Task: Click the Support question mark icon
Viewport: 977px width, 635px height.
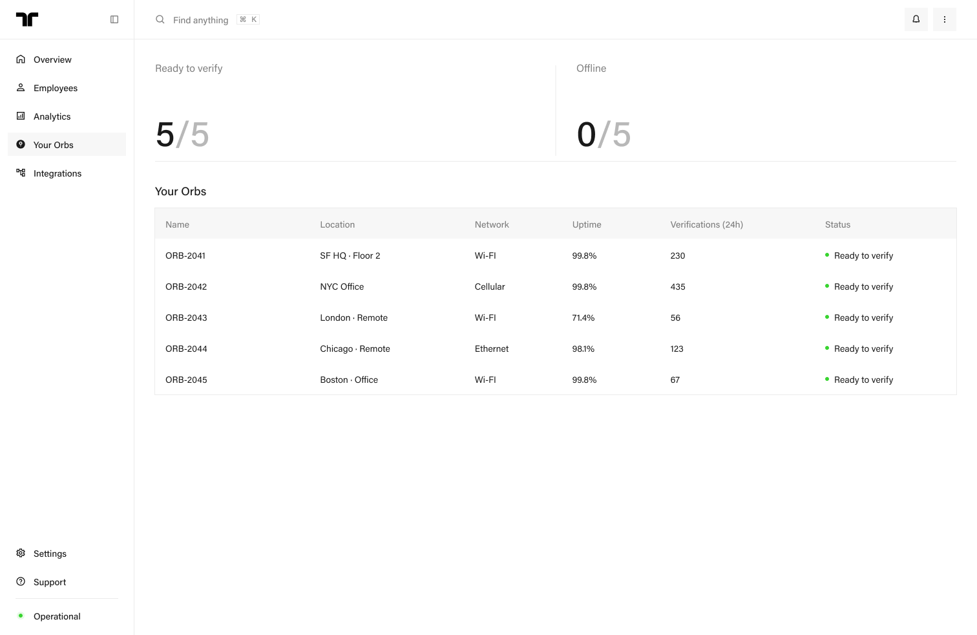Action: click(x=21, y=582)
